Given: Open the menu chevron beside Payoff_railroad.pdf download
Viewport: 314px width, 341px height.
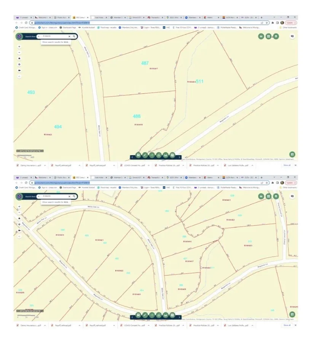Looking at the screenshot, I should coord(80,166).
